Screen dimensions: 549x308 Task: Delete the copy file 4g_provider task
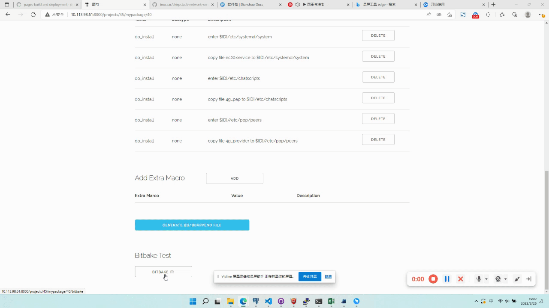(378, 139)
